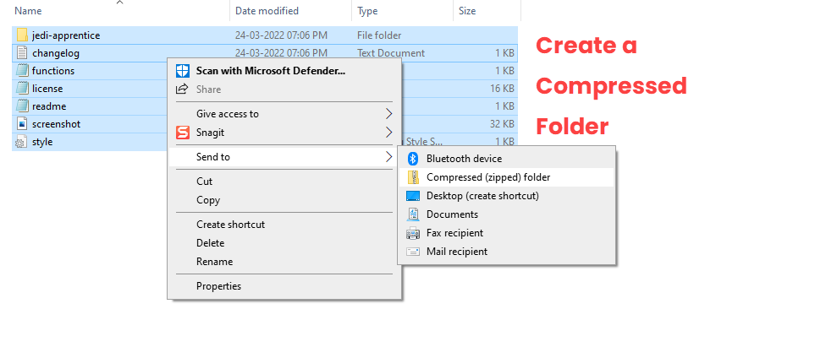Image resolution: width=815 pixels, height=347 pixels.
Task: Click the Mail recipient envelope icon
Action: pyautogui.click(x=413, y=252)
